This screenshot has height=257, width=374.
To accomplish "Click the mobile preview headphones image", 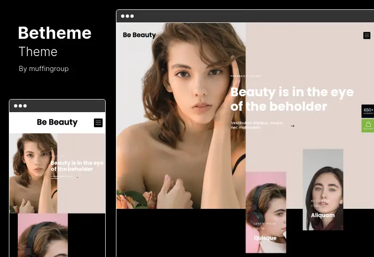I will coord(43,235).
